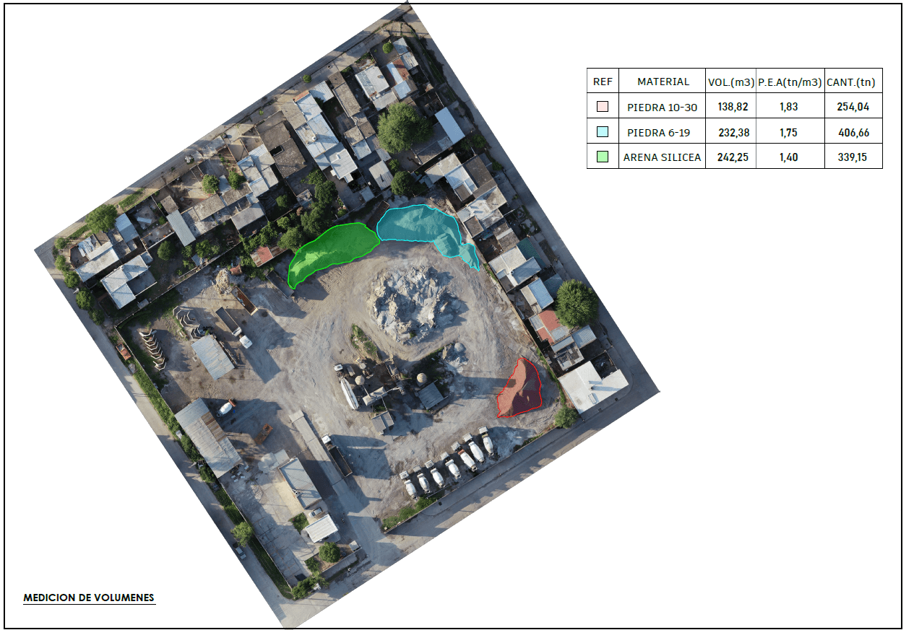
Task: Select the red stone stockpile outline
Action: (x=522, y=389)
